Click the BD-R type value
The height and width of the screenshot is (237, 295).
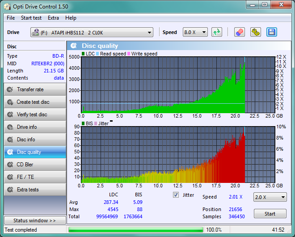pos(58,56)
